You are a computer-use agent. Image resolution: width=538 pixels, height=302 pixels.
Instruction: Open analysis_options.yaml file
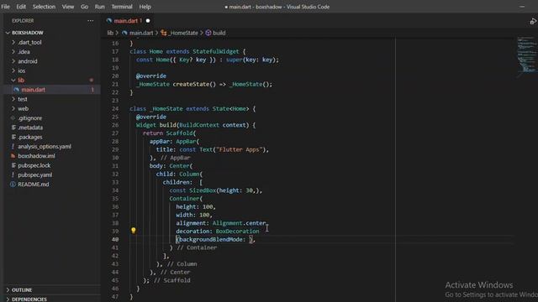tap(45, 146)
